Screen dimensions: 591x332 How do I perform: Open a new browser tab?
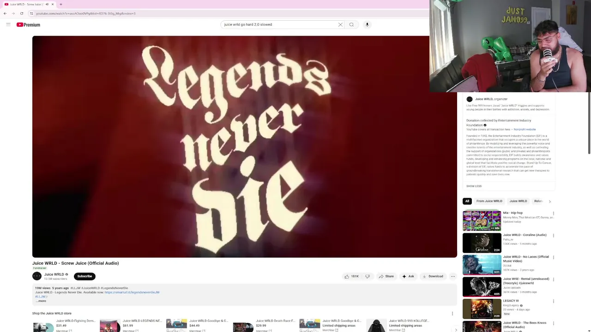point(60,4)
